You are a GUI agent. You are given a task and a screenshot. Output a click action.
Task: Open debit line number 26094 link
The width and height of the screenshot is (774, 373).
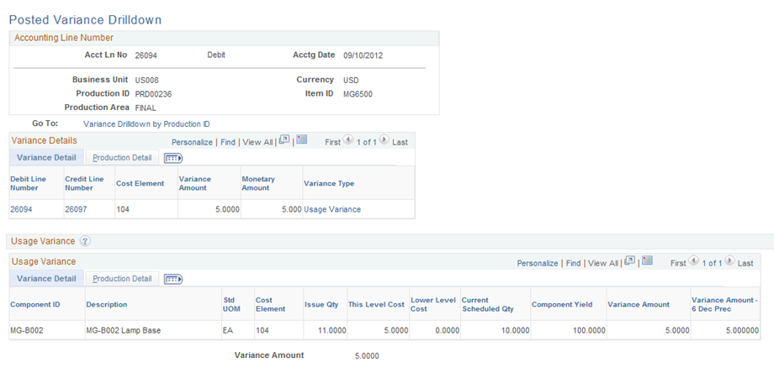point(21,209)
